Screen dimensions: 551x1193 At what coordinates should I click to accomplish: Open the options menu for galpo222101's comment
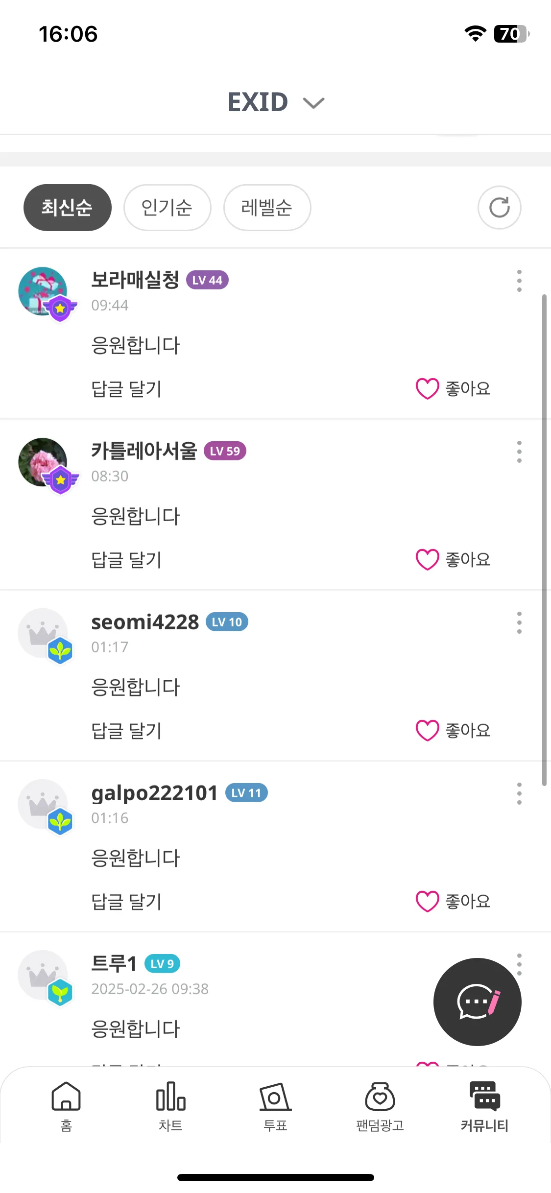(x=519, y=794)
